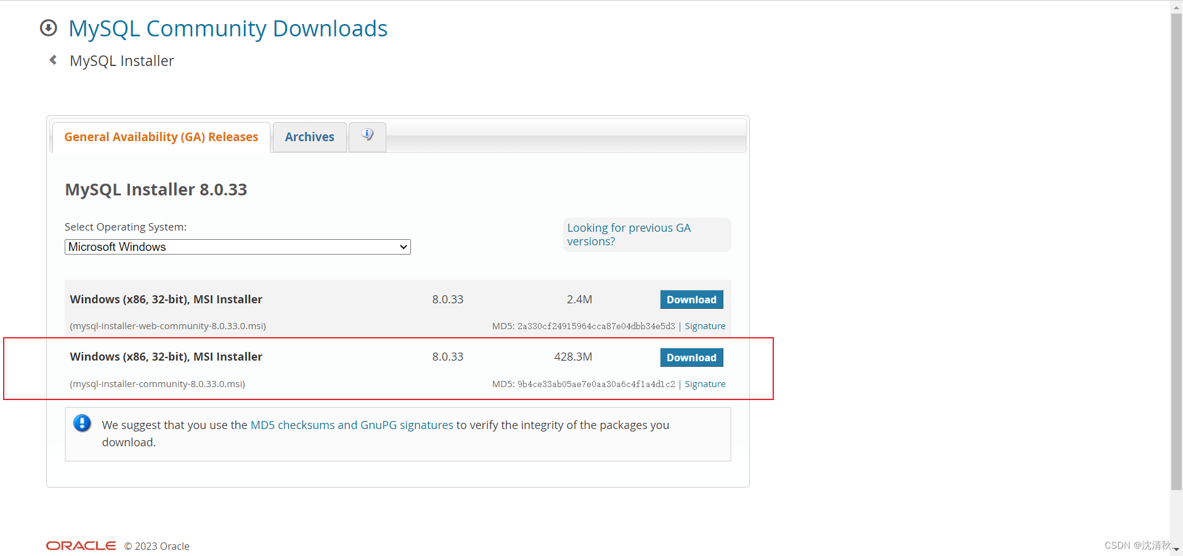Viewport: 1183px width, 556px height.
Task: Download the 428.3M full MSI installer
Action: click(691, 358)
